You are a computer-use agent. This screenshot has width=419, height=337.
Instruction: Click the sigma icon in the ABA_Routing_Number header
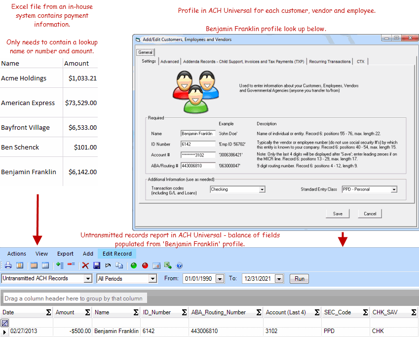point(259,312)
